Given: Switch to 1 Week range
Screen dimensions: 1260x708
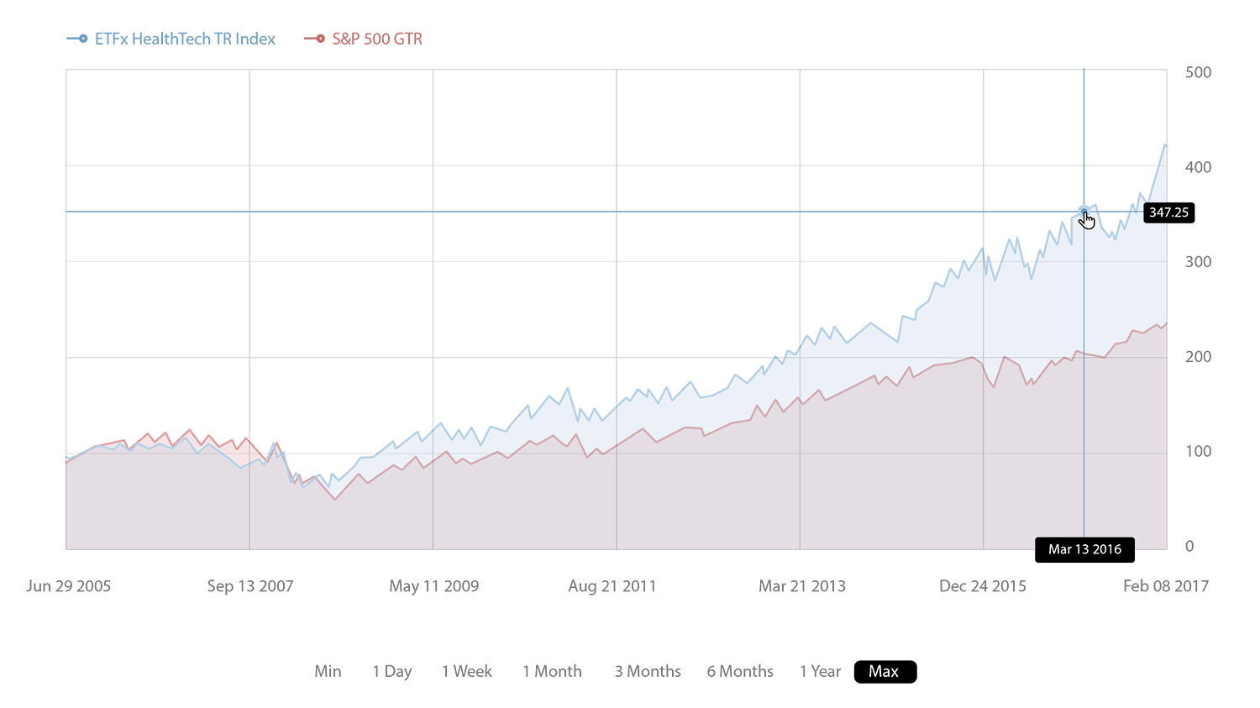Looking at the screenshot, I should [467, 671].
